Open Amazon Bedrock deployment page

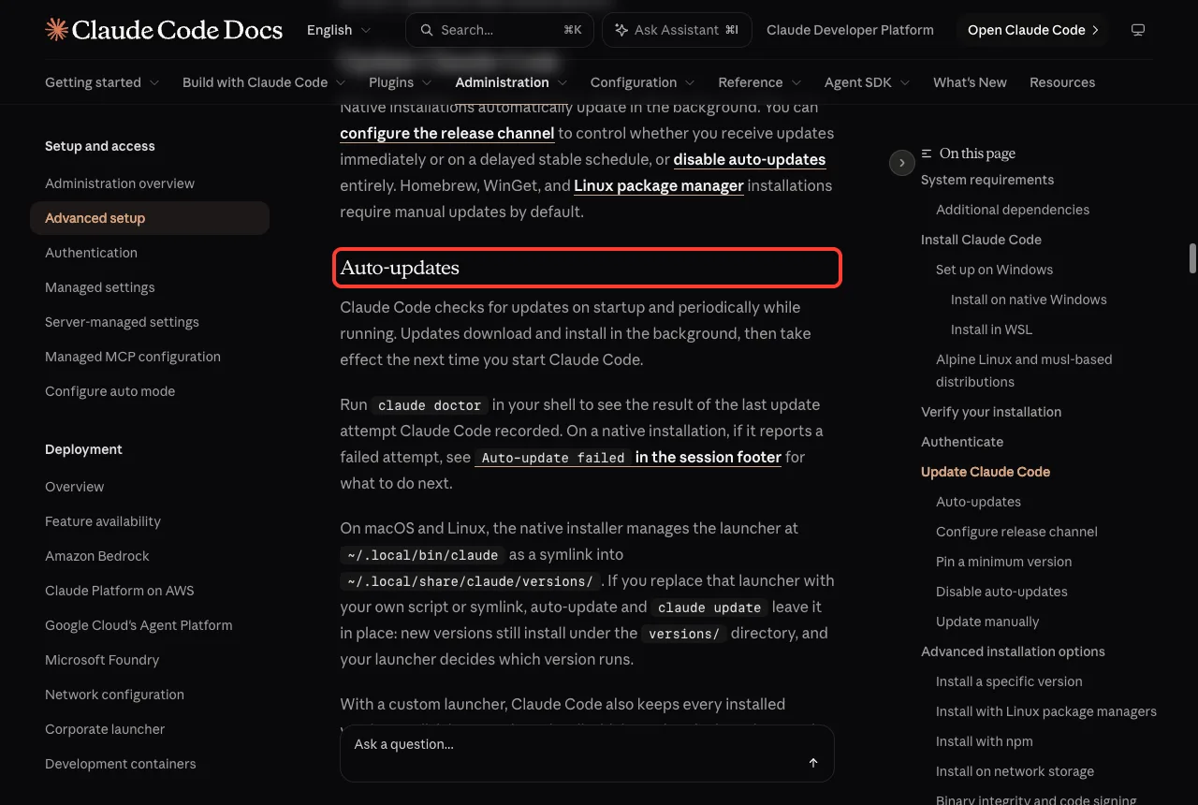[x=97, y=556]
